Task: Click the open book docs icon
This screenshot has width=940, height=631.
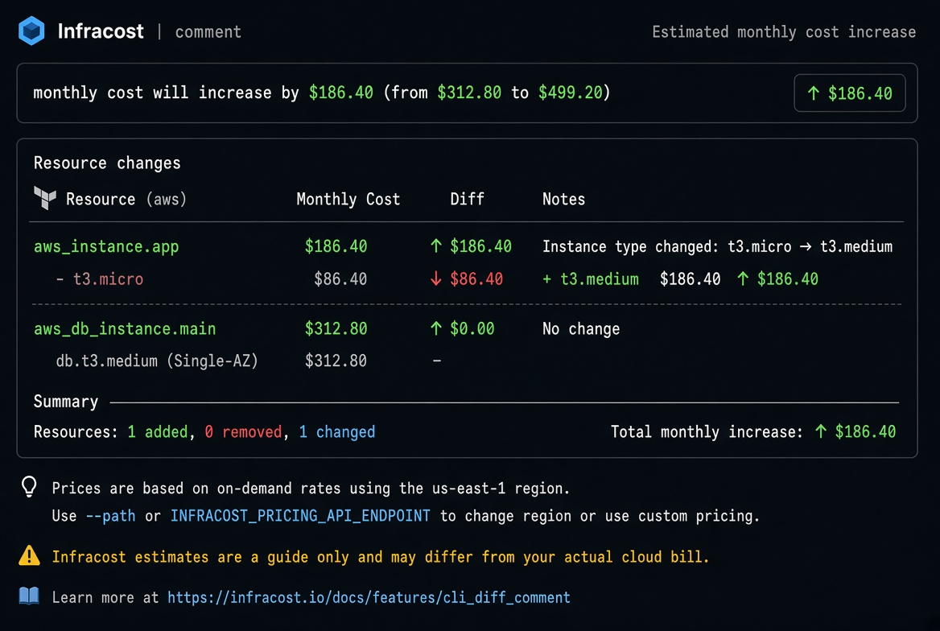Action: point(29,596)
